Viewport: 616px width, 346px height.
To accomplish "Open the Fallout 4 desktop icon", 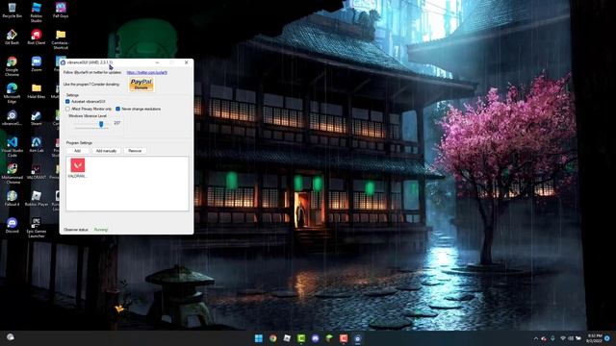I will 12,198.
